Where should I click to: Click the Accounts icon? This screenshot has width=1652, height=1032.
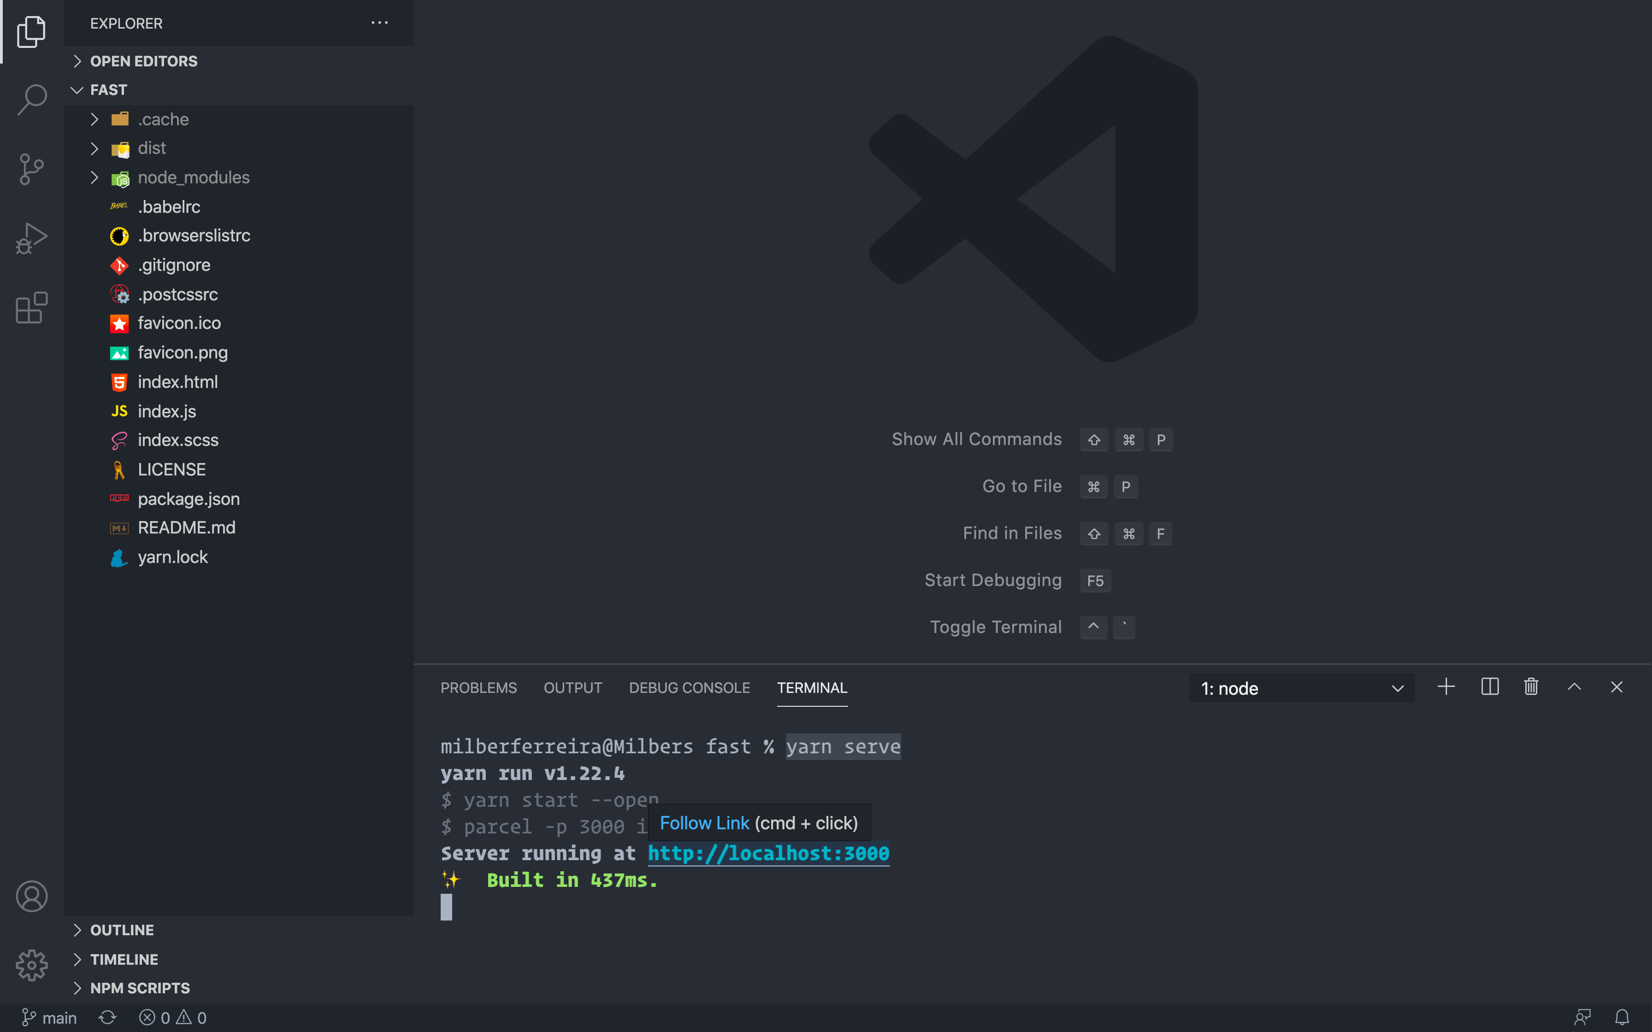31,896
